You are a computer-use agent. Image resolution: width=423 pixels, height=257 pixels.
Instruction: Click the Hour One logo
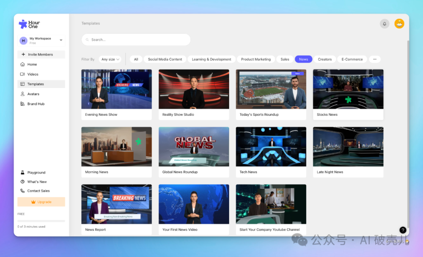29,24
